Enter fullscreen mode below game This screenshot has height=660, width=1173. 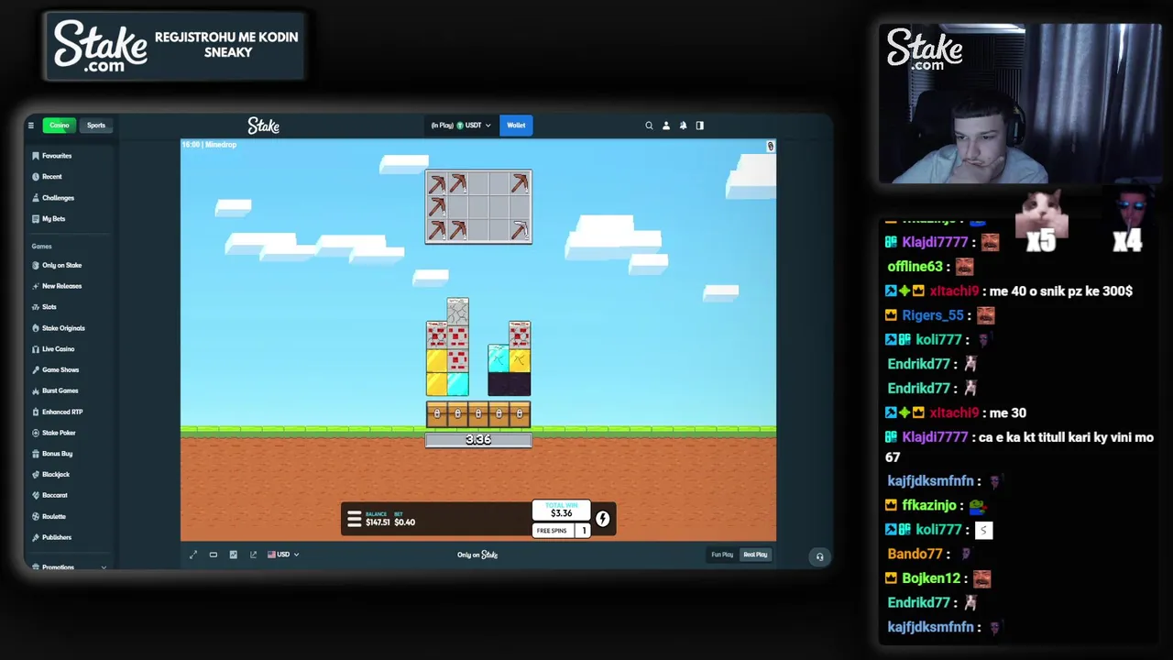[193, 555]
